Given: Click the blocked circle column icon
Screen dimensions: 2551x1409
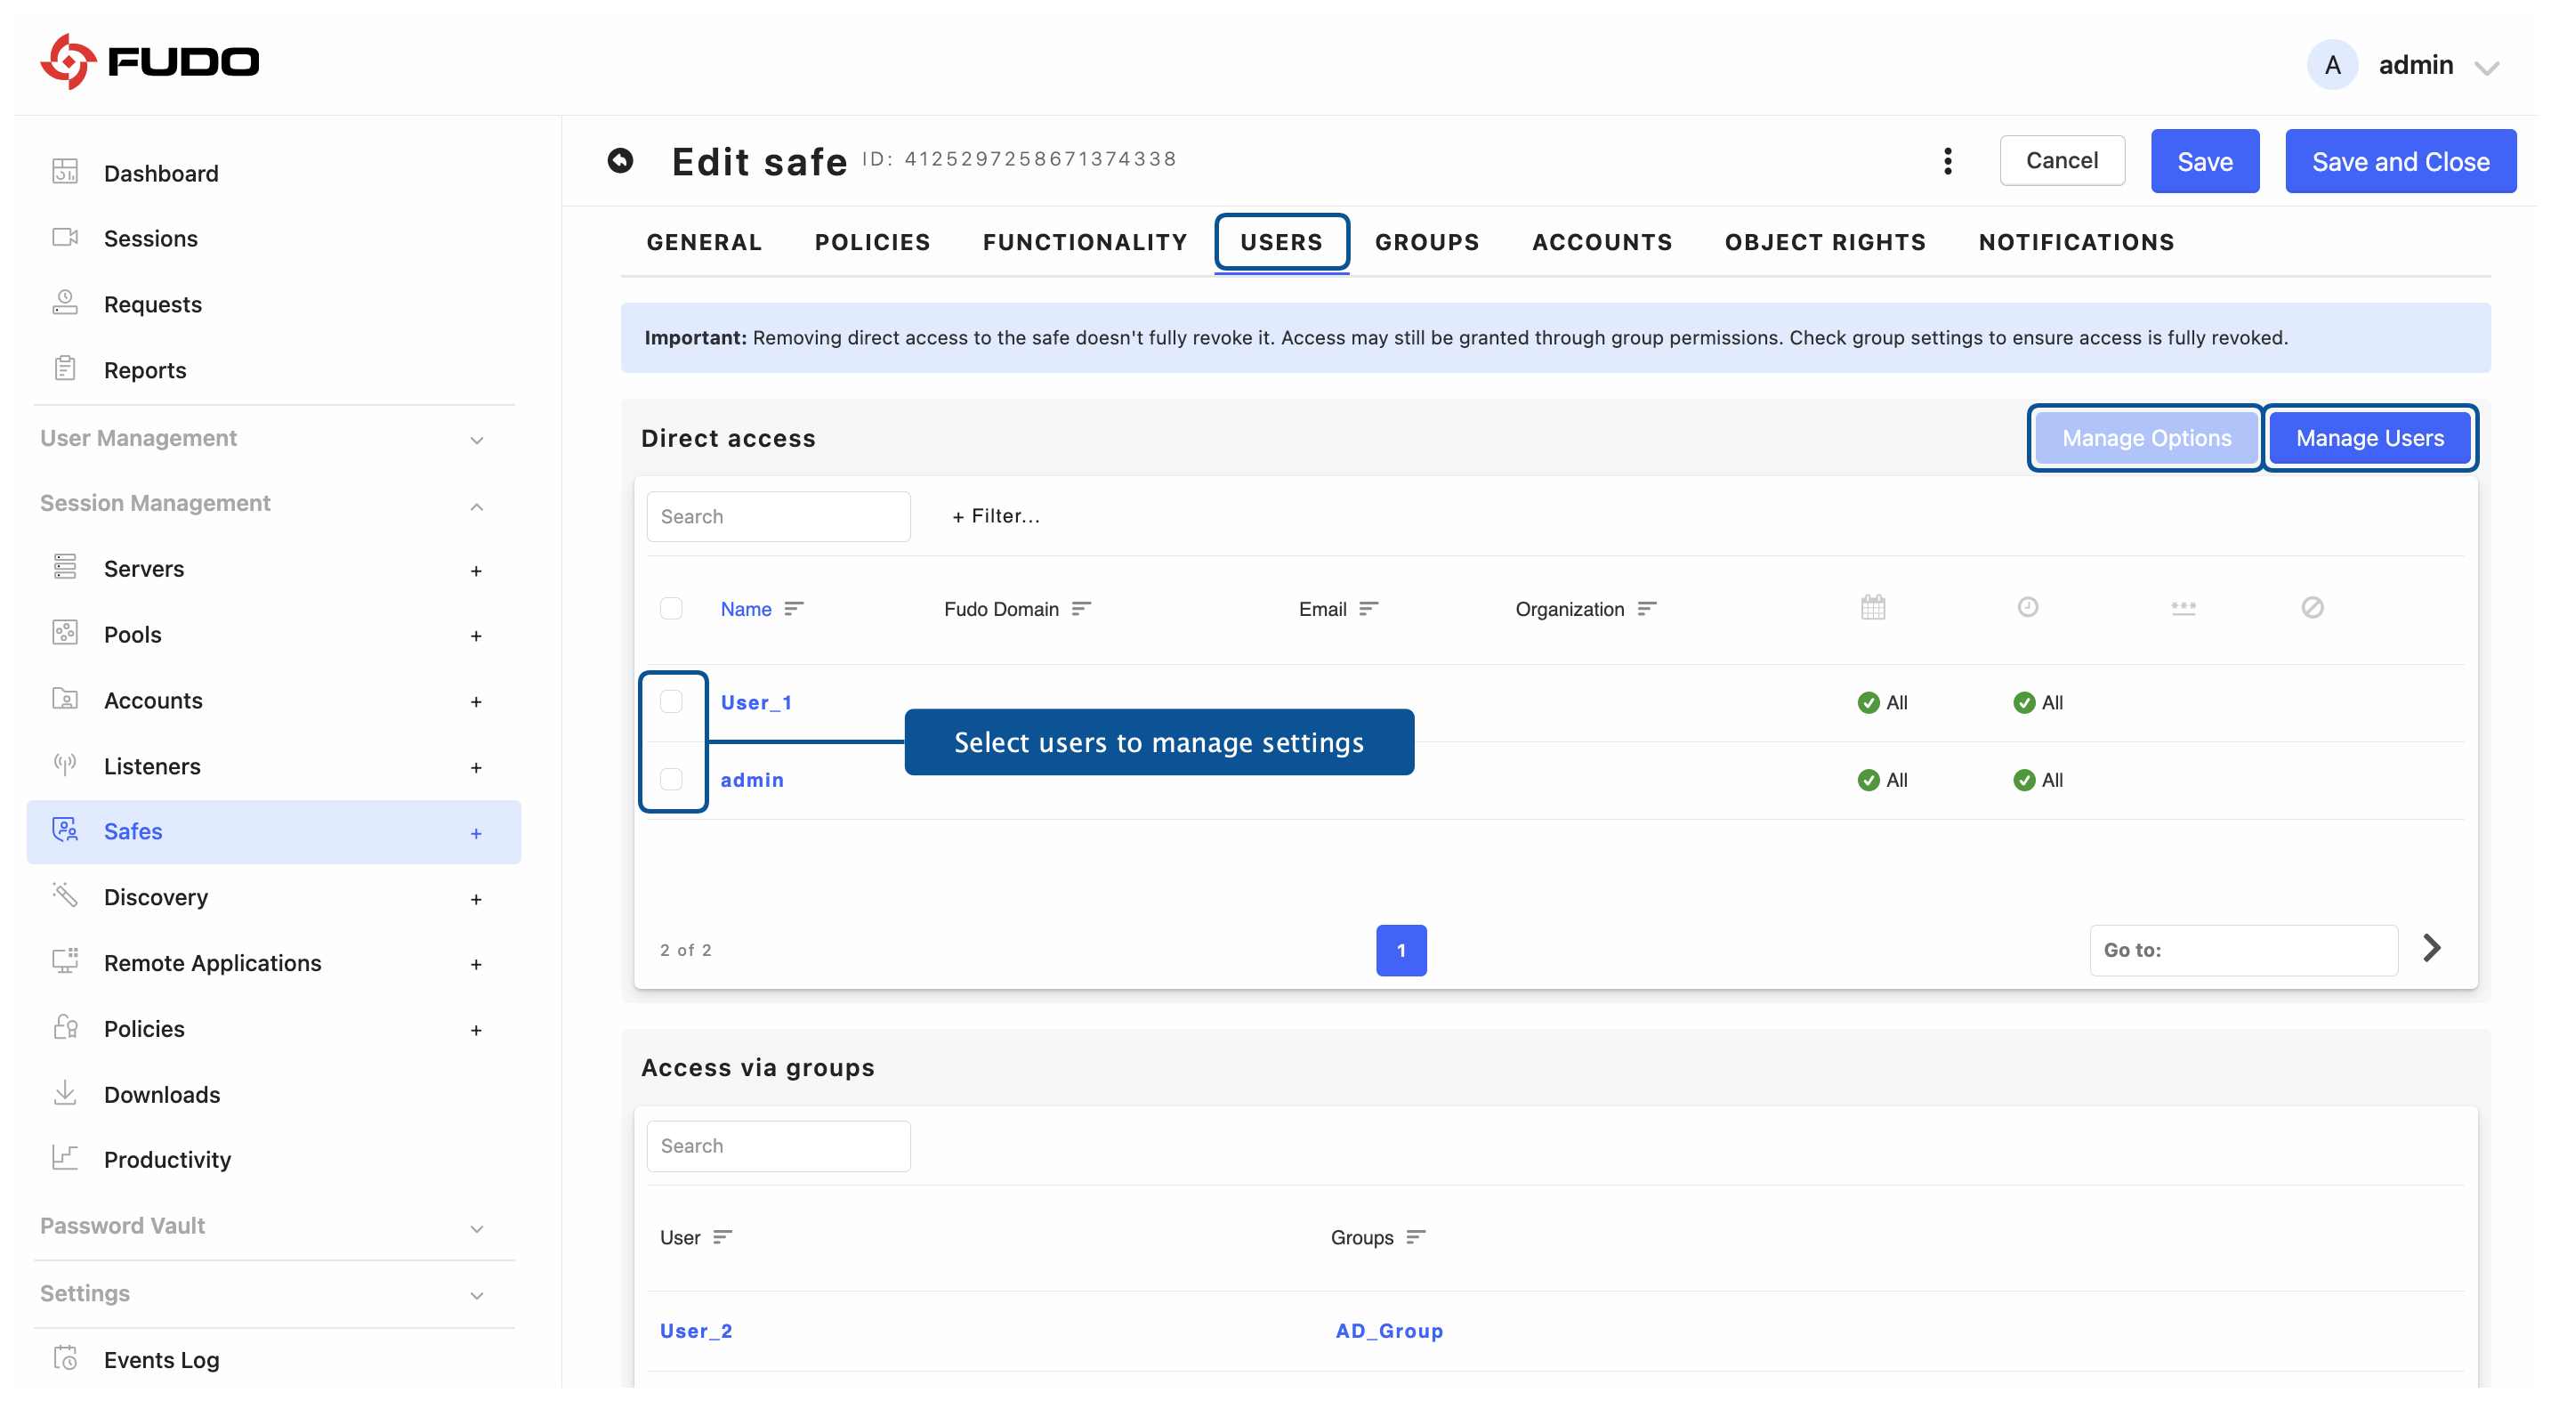Looking at the screenshot, I should 2312,607.
